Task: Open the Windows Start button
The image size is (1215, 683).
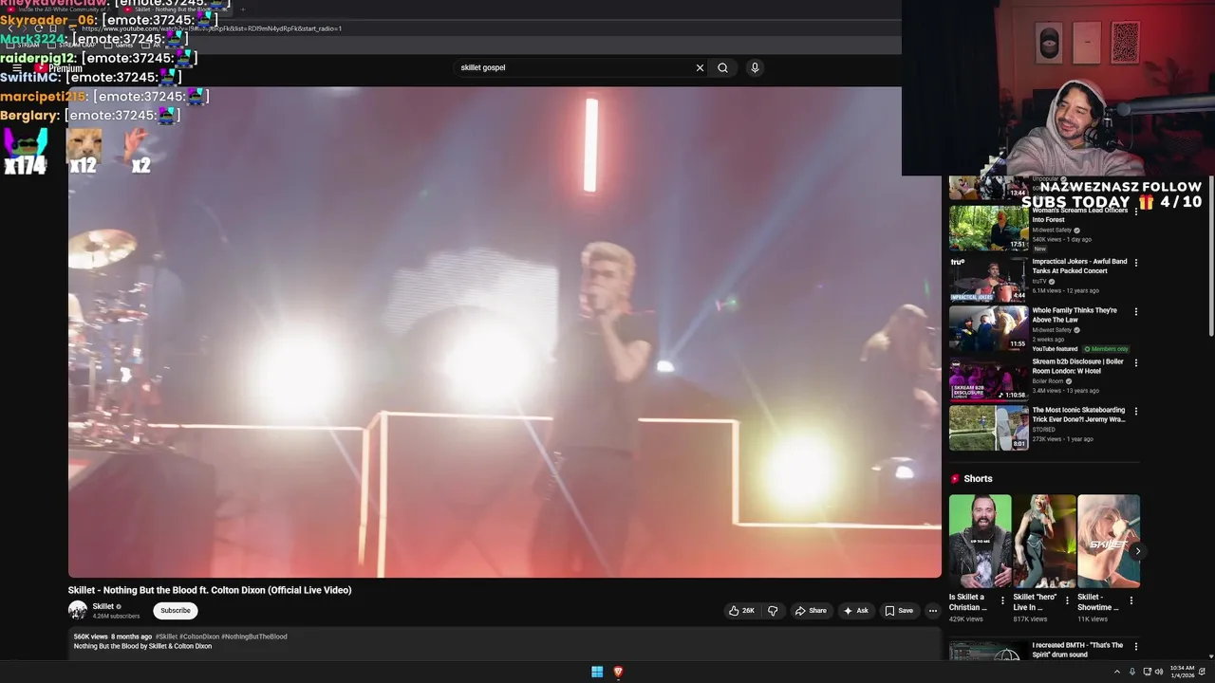Action: pyautogui.click(x=597, y=672)
